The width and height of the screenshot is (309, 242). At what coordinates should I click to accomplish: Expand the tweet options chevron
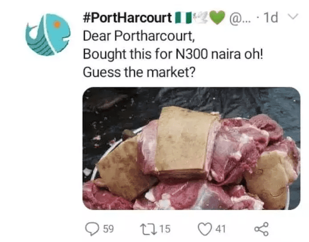coord(293,16)
